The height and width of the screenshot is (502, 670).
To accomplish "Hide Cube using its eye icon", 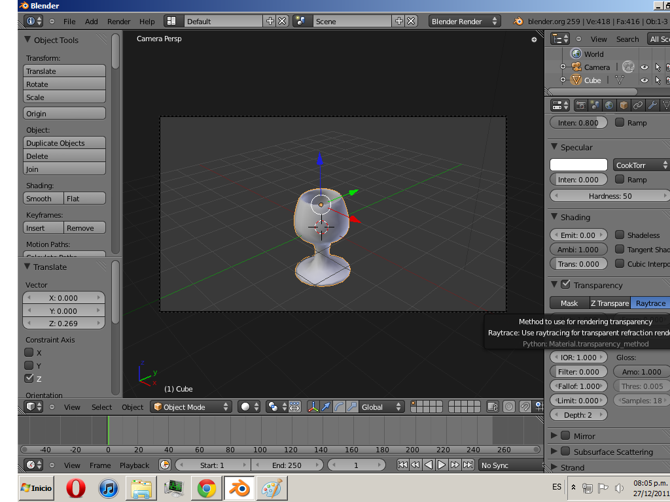I will click(x=644, y=80).
